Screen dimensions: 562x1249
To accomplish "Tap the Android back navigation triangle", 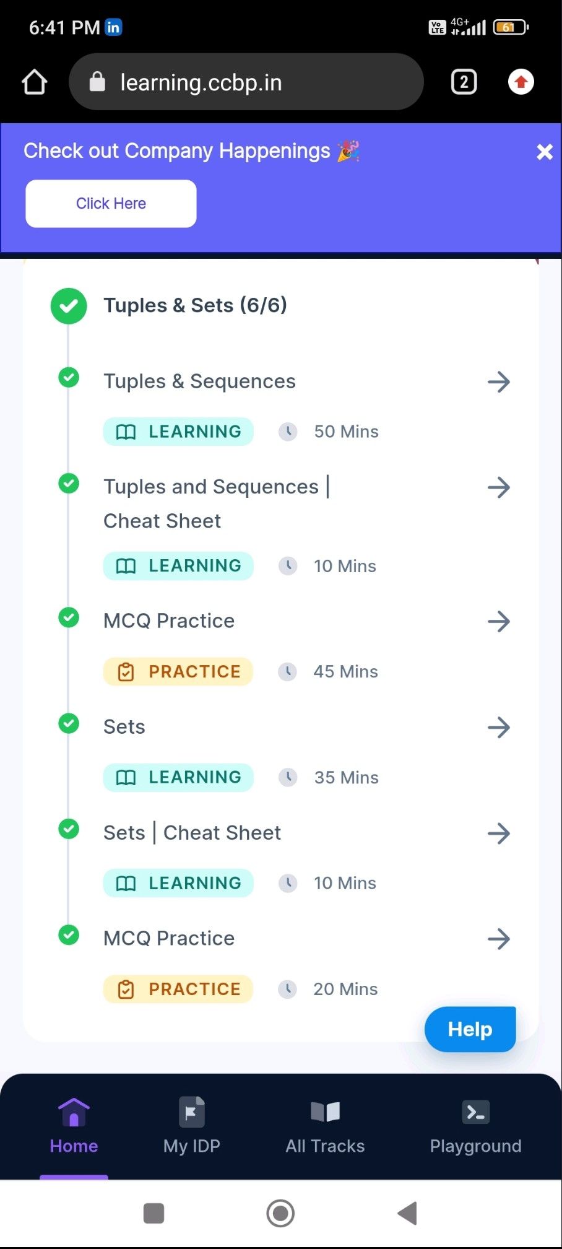I will coord(407,1213).
